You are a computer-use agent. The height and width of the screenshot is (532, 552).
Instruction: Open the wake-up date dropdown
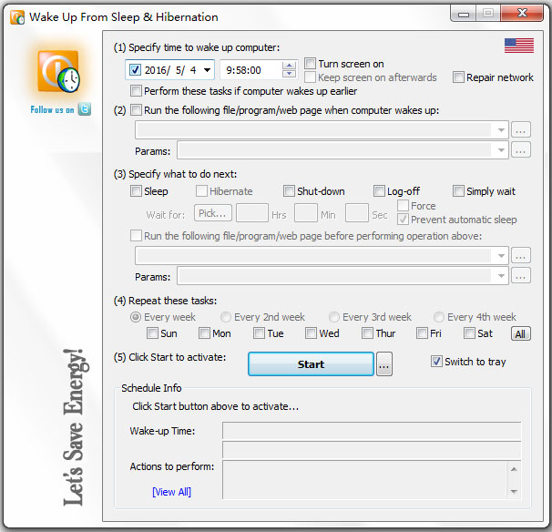(208, 70)
